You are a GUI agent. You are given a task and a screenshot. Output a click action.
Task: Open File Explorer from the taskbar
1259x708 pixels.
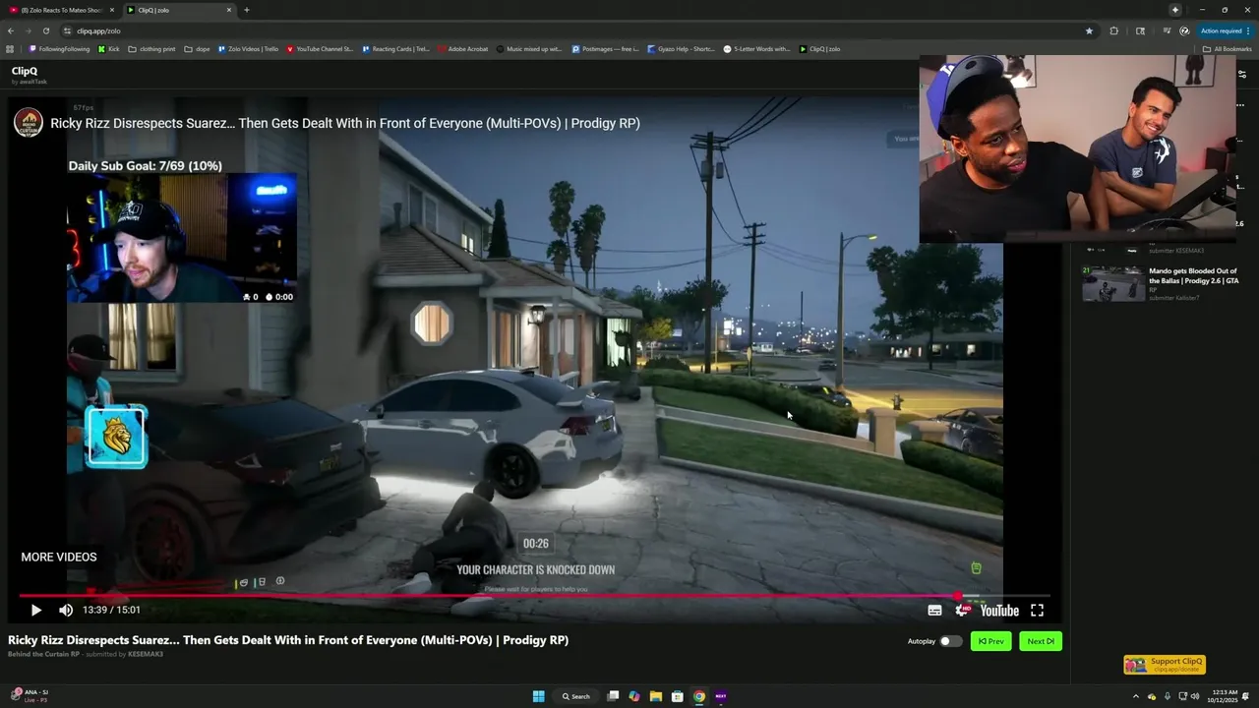click(x=655, y=696)
